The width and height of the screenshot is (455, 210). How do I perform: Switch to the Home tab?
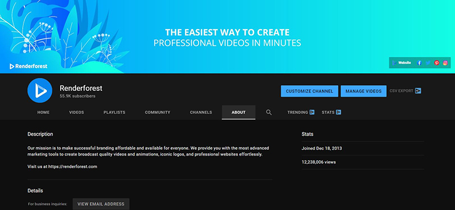click(x=43, y=112)
